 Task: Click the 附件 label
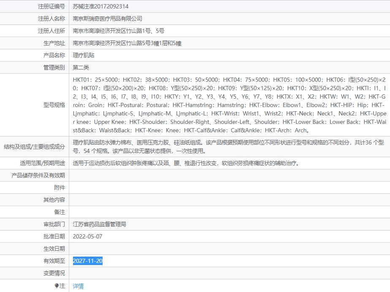point(60,188)
